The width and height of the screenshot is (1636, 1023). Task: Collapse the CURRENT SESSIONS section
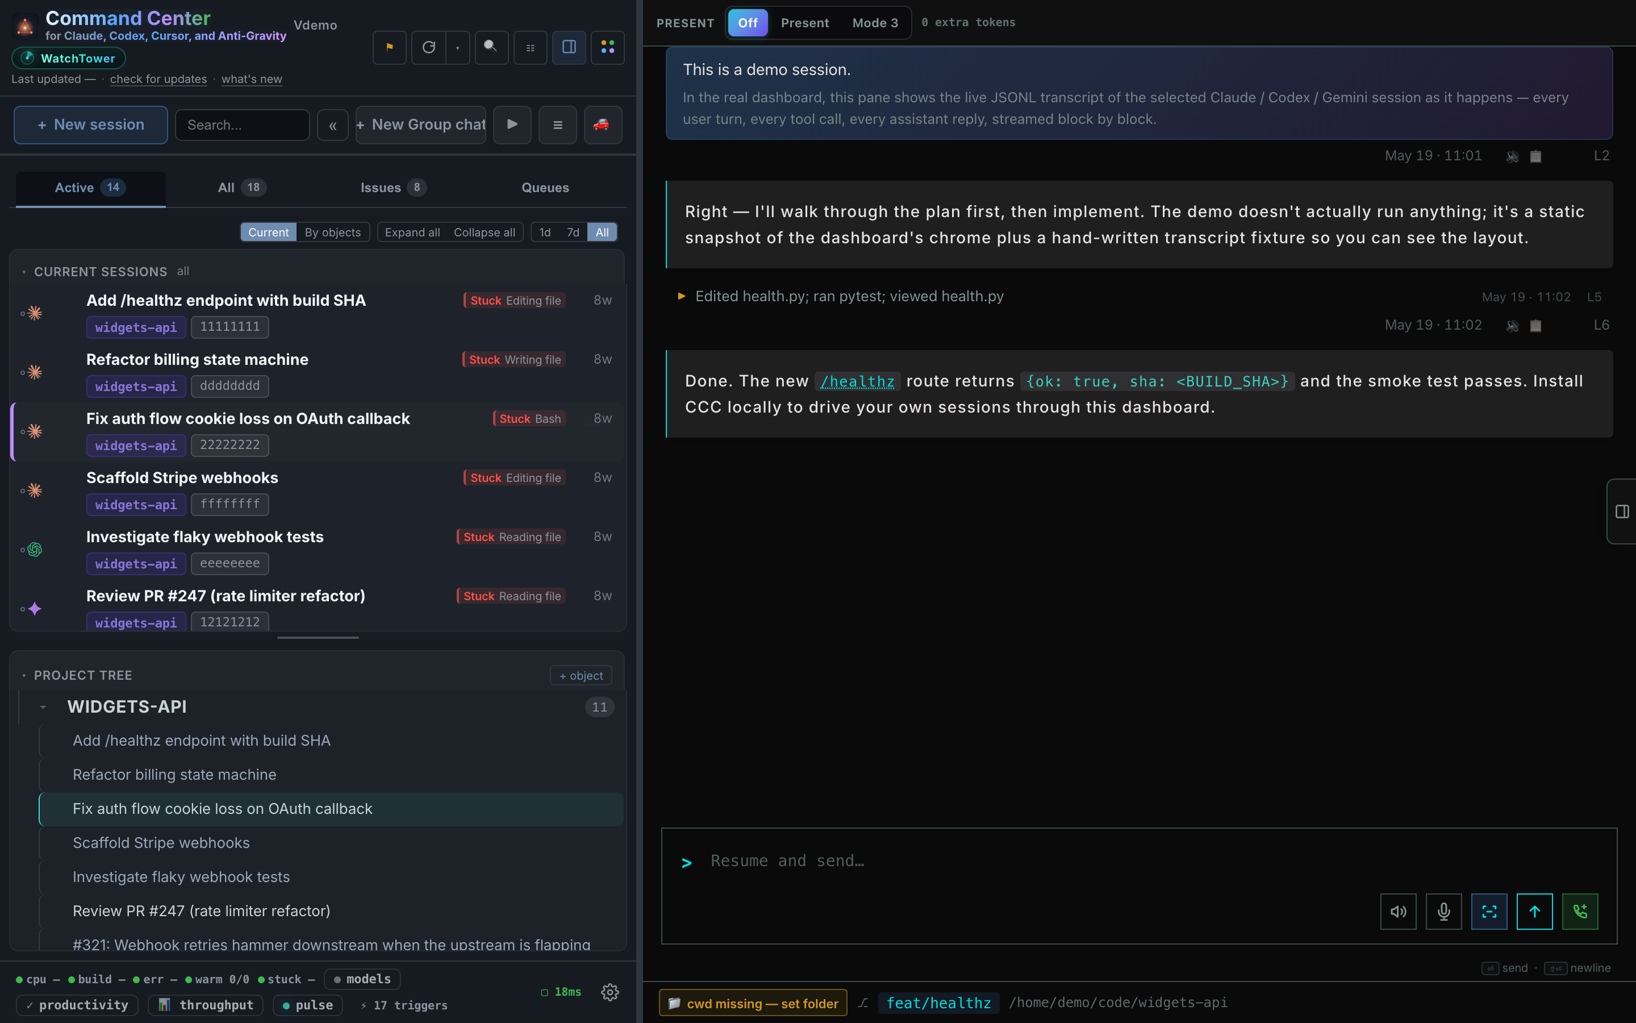click(24, 272)
